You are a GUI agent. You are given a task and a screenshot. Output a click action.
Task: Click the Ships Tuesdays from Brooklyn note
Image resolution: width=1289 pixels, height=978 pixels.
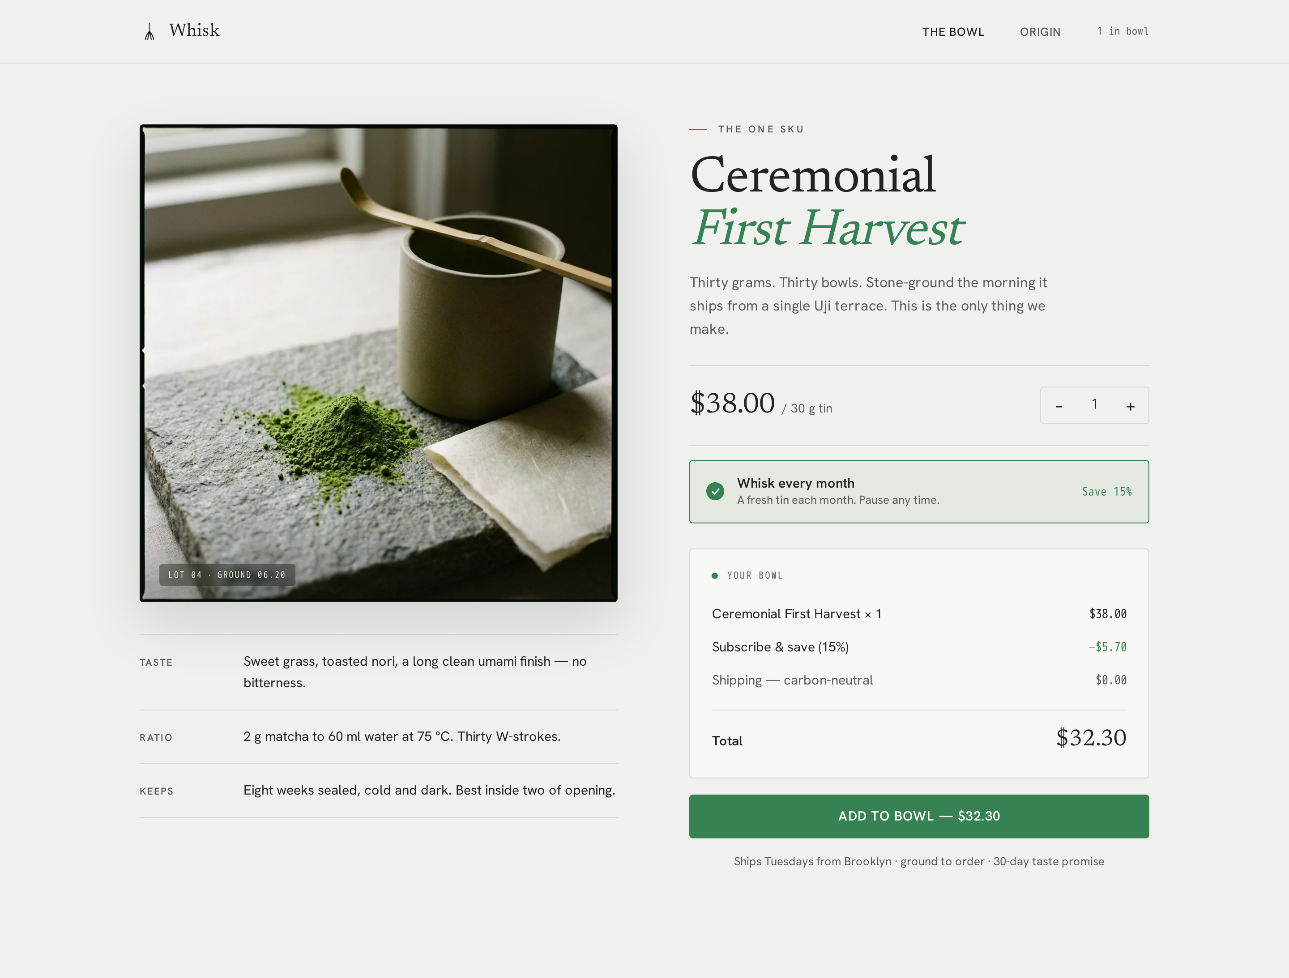point(918,862)
